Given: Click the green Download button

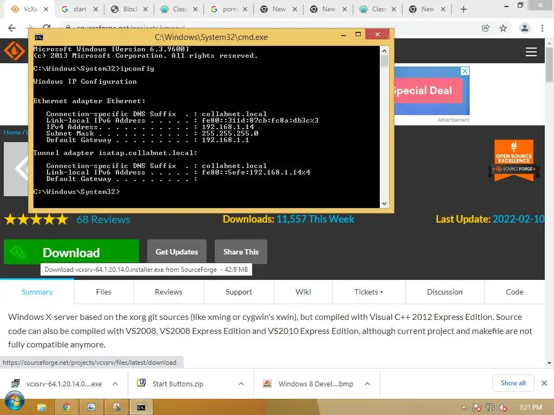Looking at the screenshot, I should click(71, 252).
